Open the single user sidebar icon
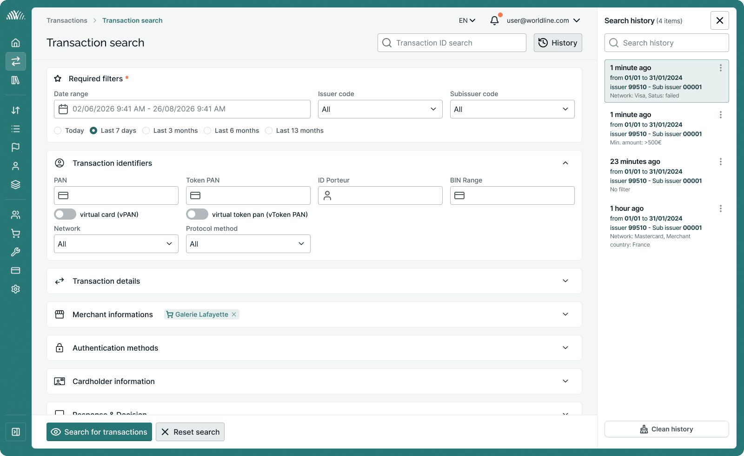Screen dimensions: 744x456 pos(15,166)
